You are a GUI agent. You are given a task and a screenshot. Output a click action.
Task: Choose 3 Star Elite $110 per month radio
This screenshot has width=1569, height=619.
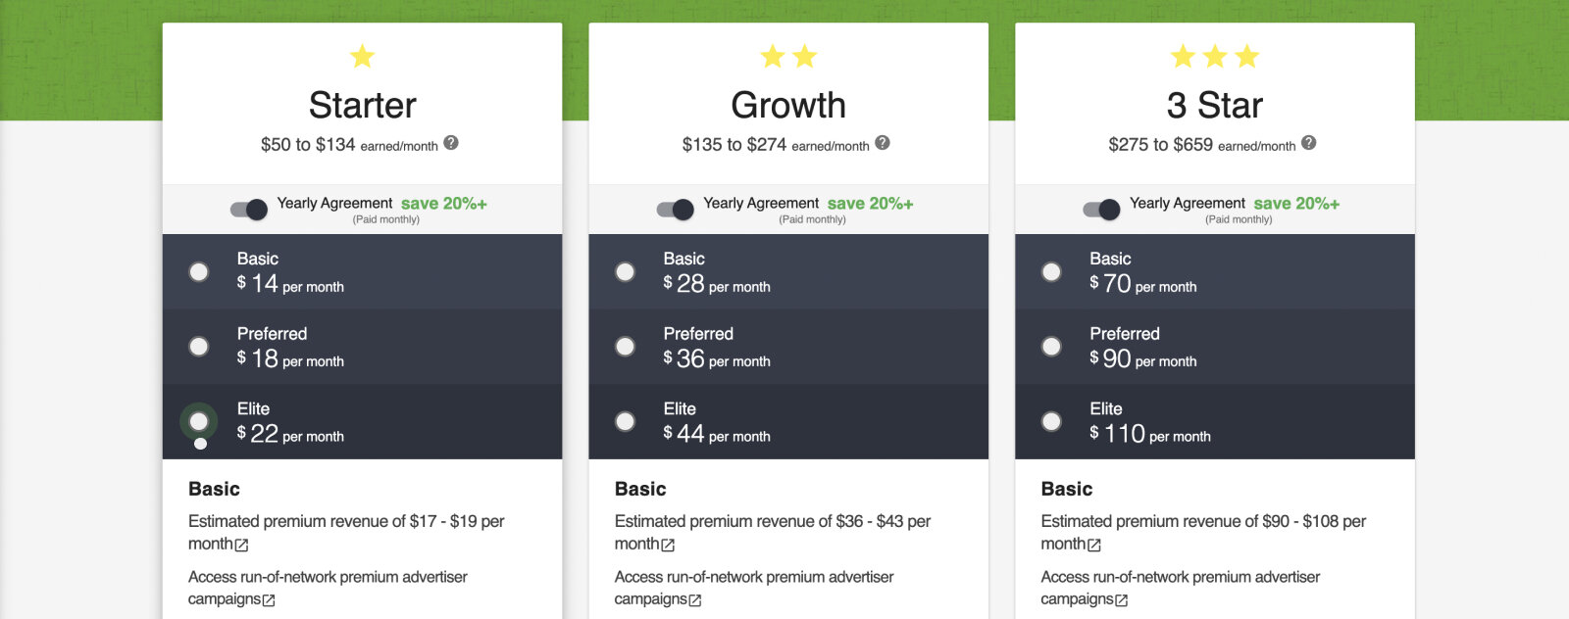pos(1051,421)
